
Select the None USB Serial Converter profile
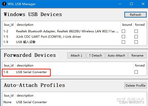(x=75, y=102)
